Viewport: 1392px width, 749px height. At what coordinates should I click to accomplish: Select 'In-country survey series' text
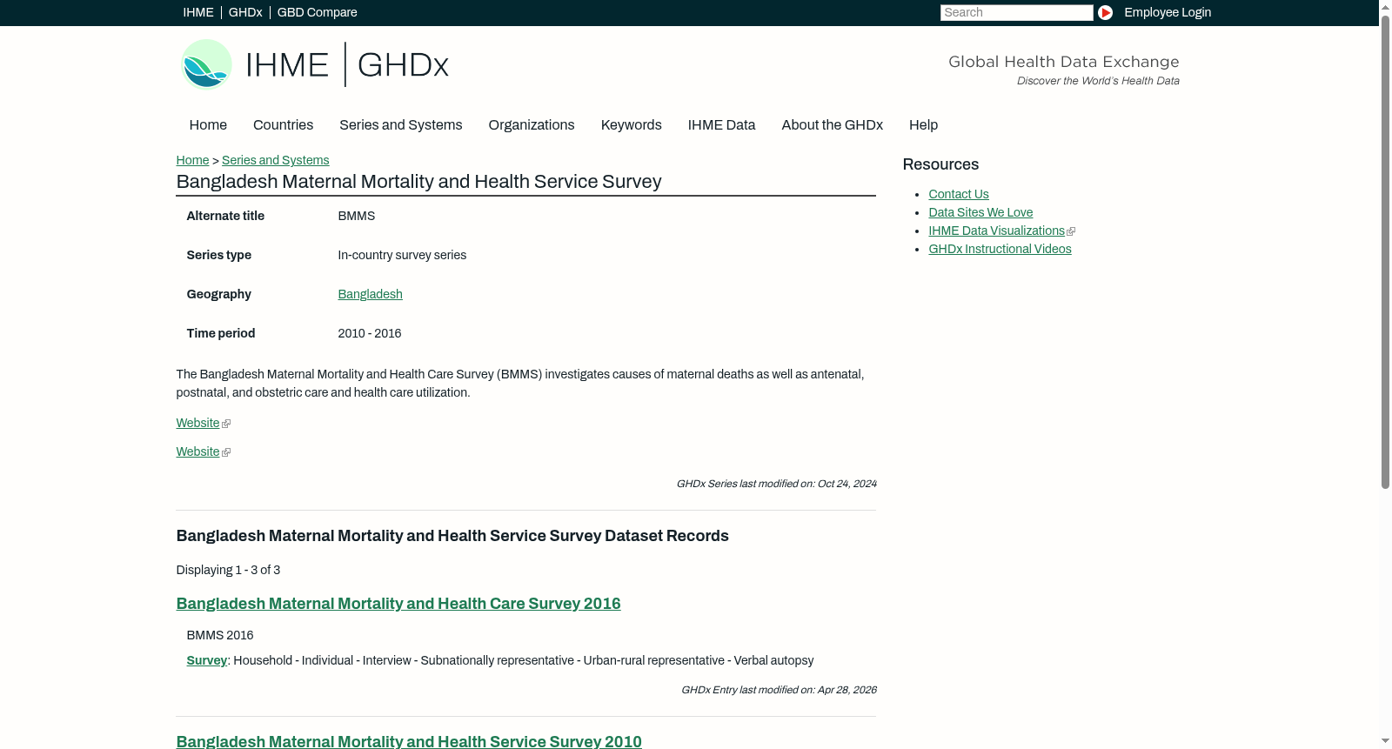pyautogui.click(x=402, y=255)
